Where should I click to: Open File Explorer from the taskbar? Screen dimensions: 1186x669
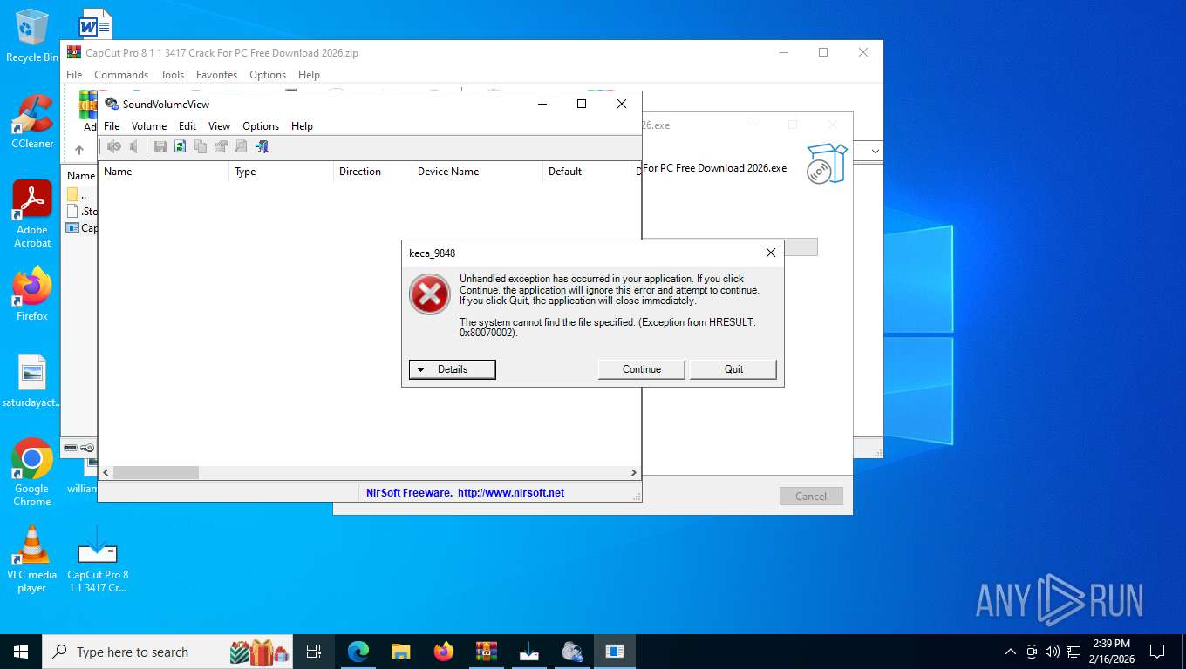tap(401, 652)
